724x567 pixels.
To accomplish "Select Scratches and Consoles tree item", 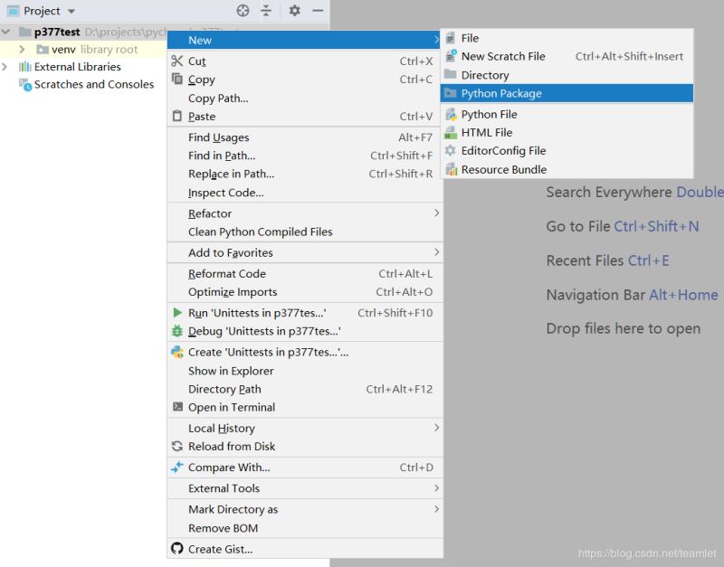I will (x=94, y=85).
